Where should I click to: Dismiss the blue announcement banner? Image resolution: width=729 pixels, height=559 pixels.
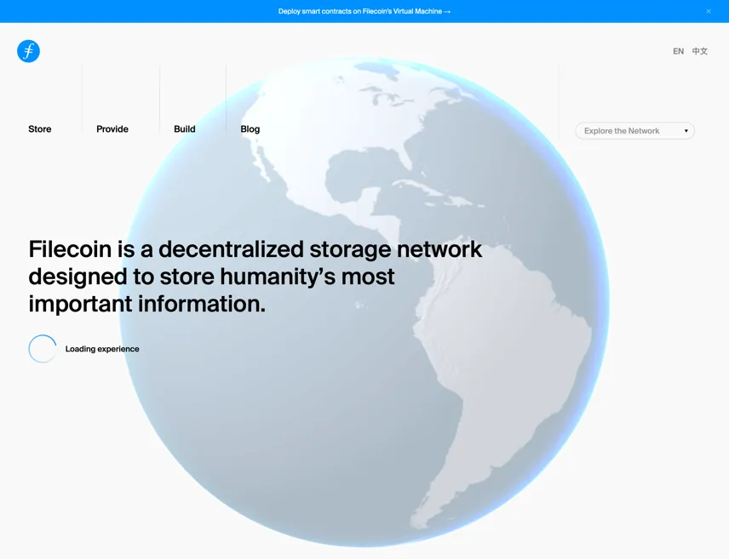pyautogui.click(x=709, y=11)
